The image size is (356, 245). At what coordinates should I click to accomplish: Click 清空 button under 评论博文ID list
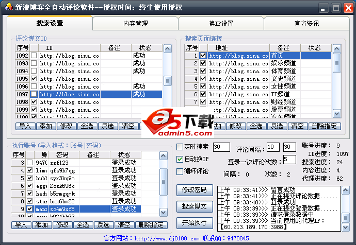[x=128, y=126]
